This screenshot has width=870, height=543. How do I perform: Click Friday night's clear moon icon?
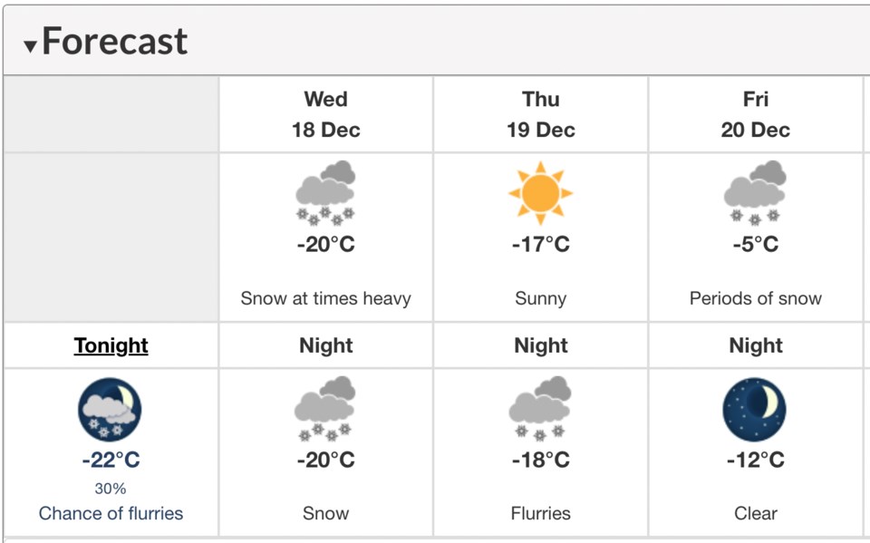pyautogui.click(x=755, y=409)
